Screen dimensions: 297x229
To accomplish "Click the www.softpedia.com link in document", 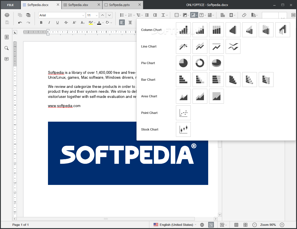I will (x=64, y=106).
